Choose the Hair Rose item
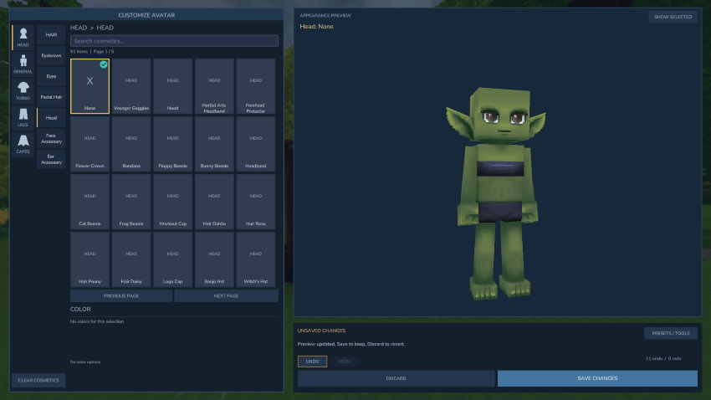The image size is (711, 400). pyautogui.click(x=256, y=202)
